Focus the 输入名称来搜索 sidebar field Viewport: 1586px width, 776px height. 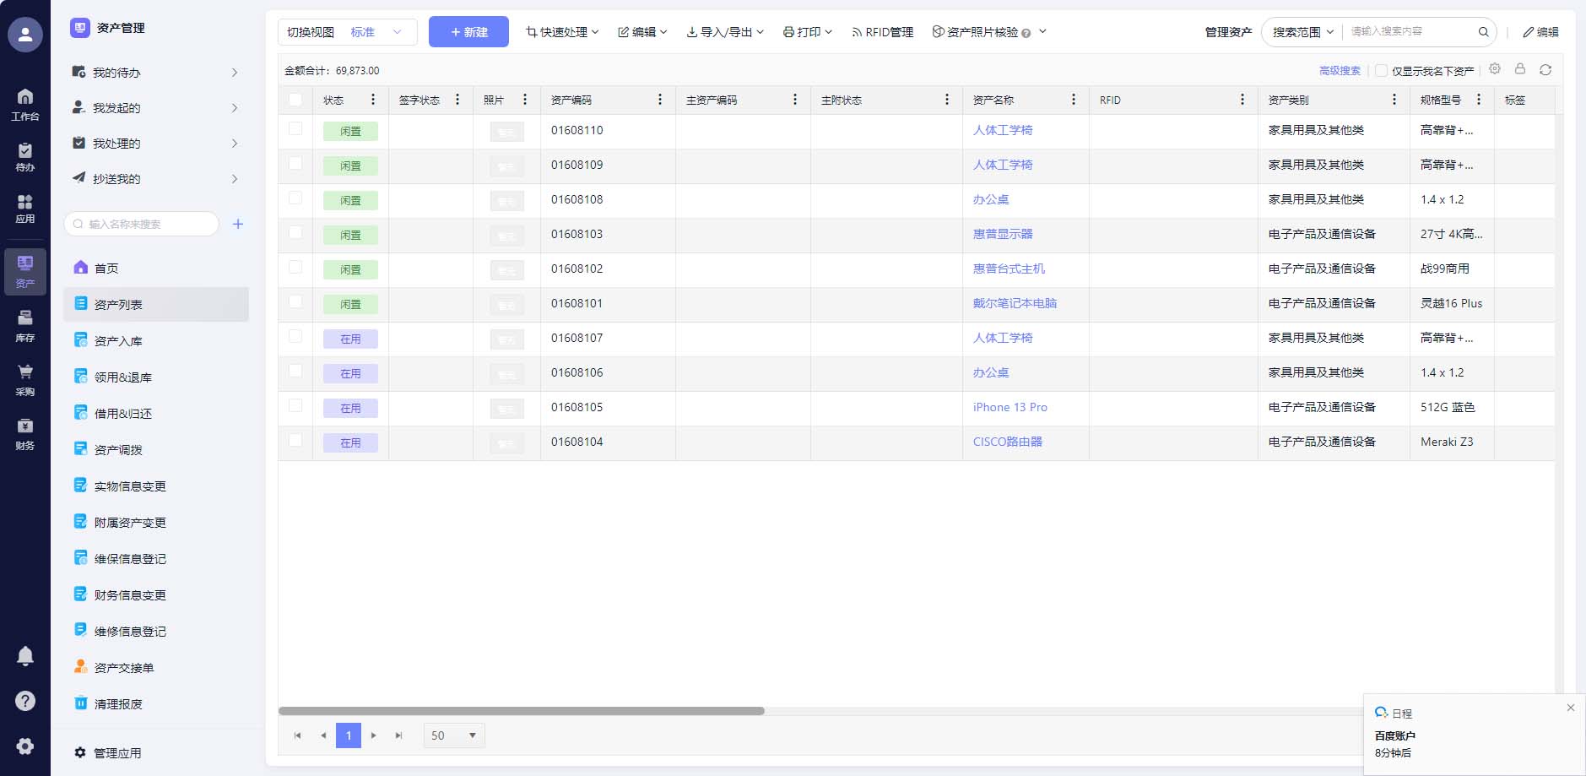pyautogui.click(x=141, y=224)
